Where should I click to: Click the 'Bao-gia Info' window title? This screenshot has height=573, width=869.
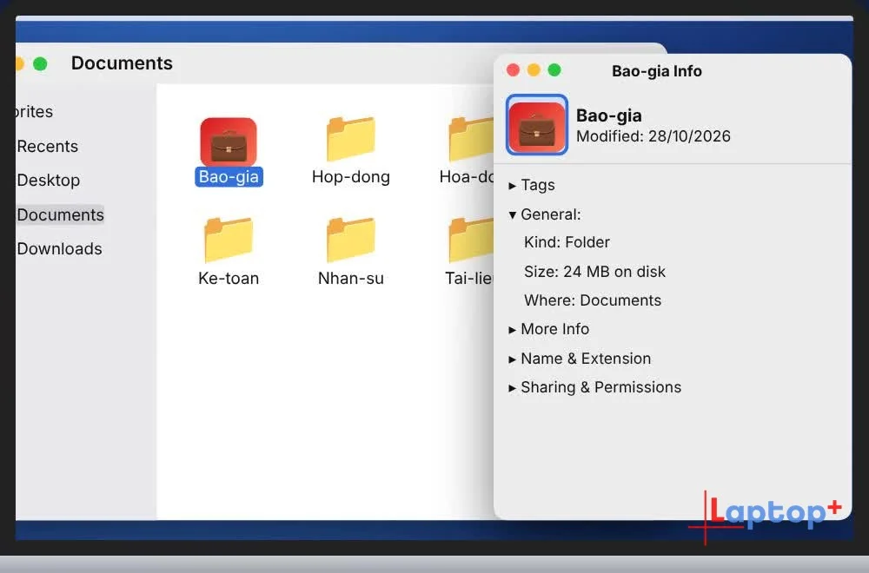(x=657, y=71)
